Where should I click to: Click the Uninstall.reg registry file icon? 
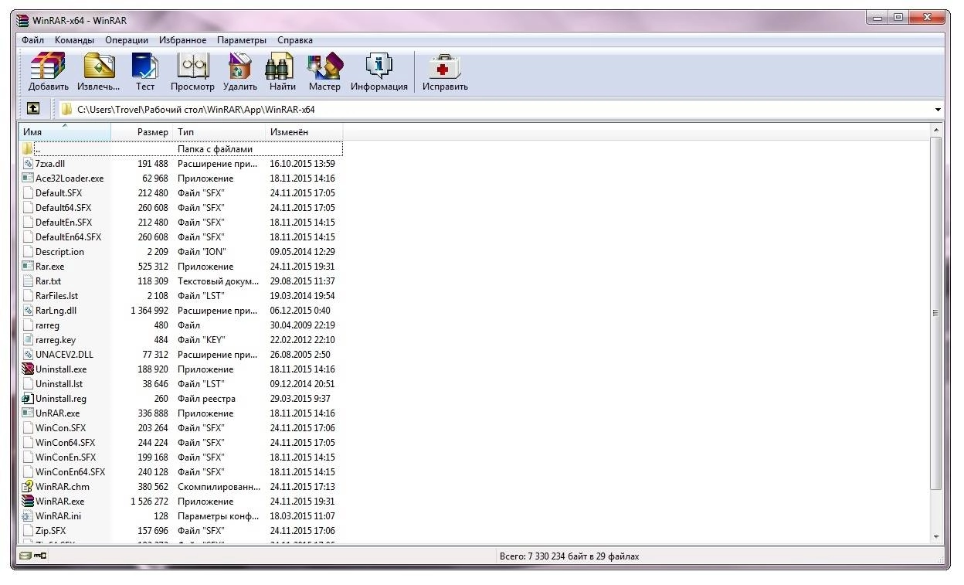(x=29, y=399)
